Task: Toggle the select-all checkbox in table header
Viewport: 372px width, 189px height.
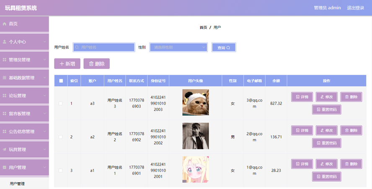Action: pos(61,81)
